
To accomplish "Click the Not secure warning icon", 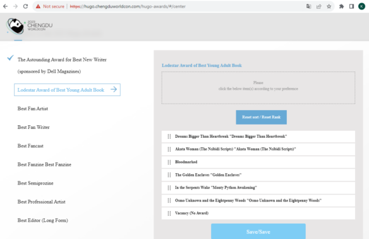I will tap(38, 6).
